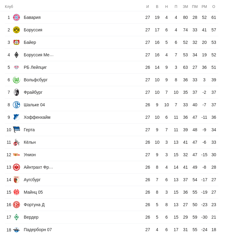Viewport: 229px width, 243px height.
Task: Click the Bayern Munich club logo
Action: click(x=16, y=17)
